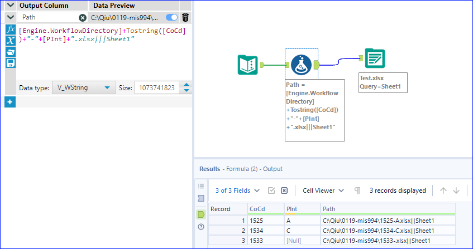
Task: Go to previous record with up arrow
Action: [443, 191]
